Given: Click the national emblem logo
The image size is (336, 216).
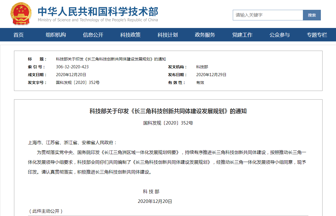Looking at the screenshot, I should tap(21, 14).
